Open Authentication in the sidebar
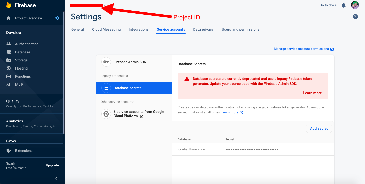The height and width of the screenshot is (184, 365). click(27, 44)
